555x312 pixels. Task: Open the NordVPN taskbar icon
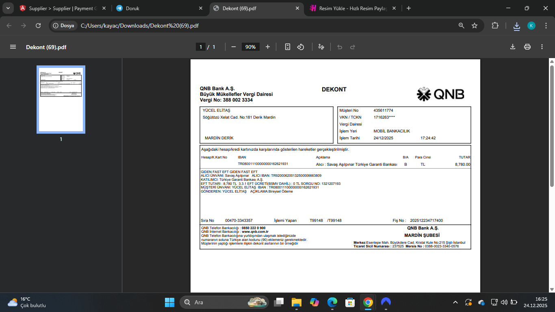point(386,302)
